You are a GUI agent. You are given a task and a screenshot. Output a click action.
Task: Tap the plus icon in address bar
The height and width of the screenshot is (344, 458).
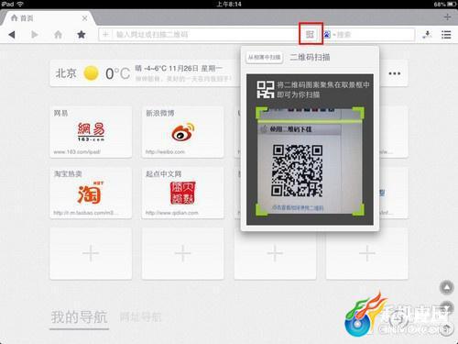pyautogui.click(x=105, y=34)
